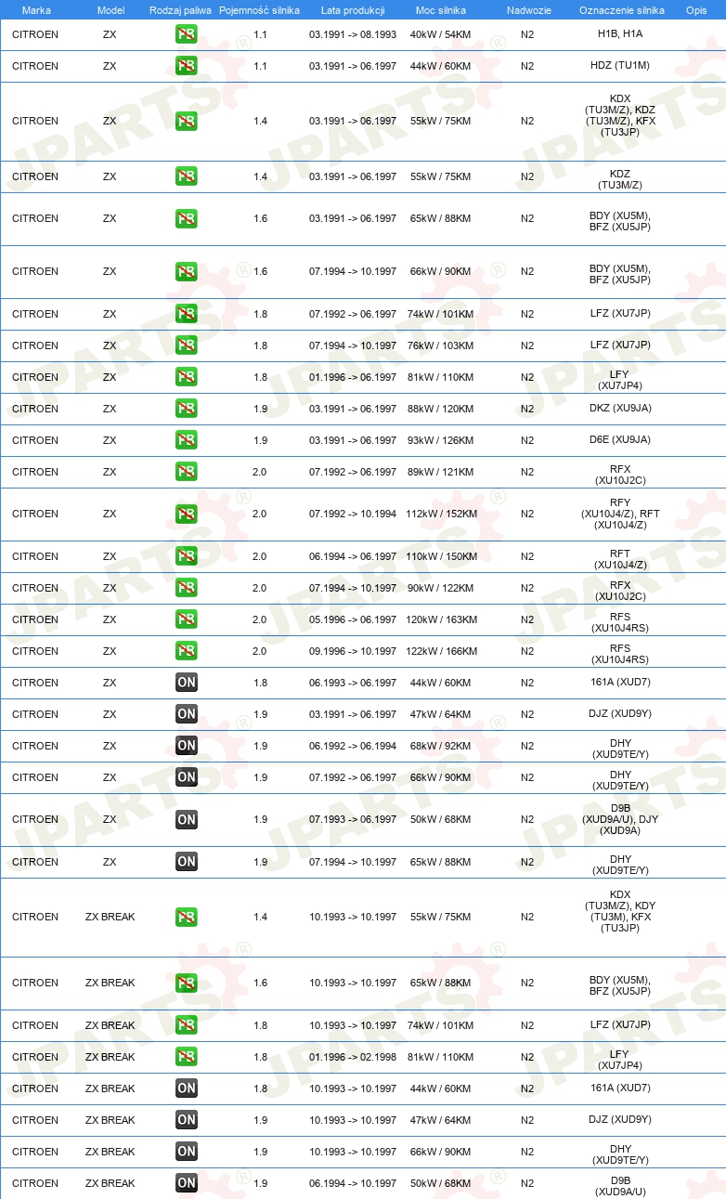
Task: Click the petrol icon in the 89kW / 121KM row
Action: click(187, 472)
